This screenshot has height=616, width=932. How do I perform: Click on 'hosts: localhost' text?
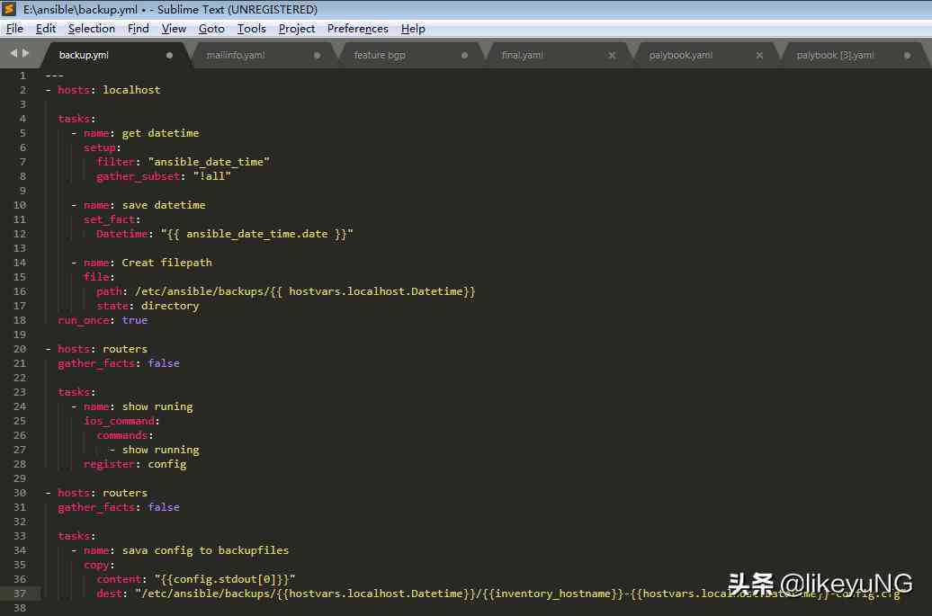[109, 90]
